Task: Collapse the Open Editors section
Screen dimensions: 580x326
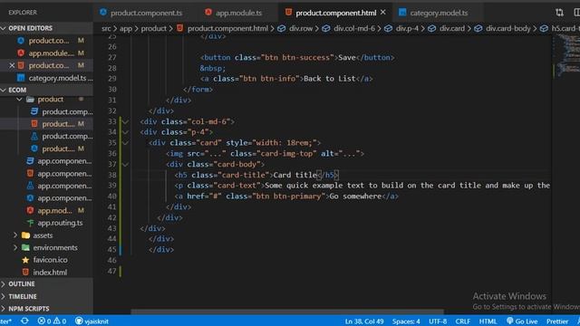Action: 4,28
